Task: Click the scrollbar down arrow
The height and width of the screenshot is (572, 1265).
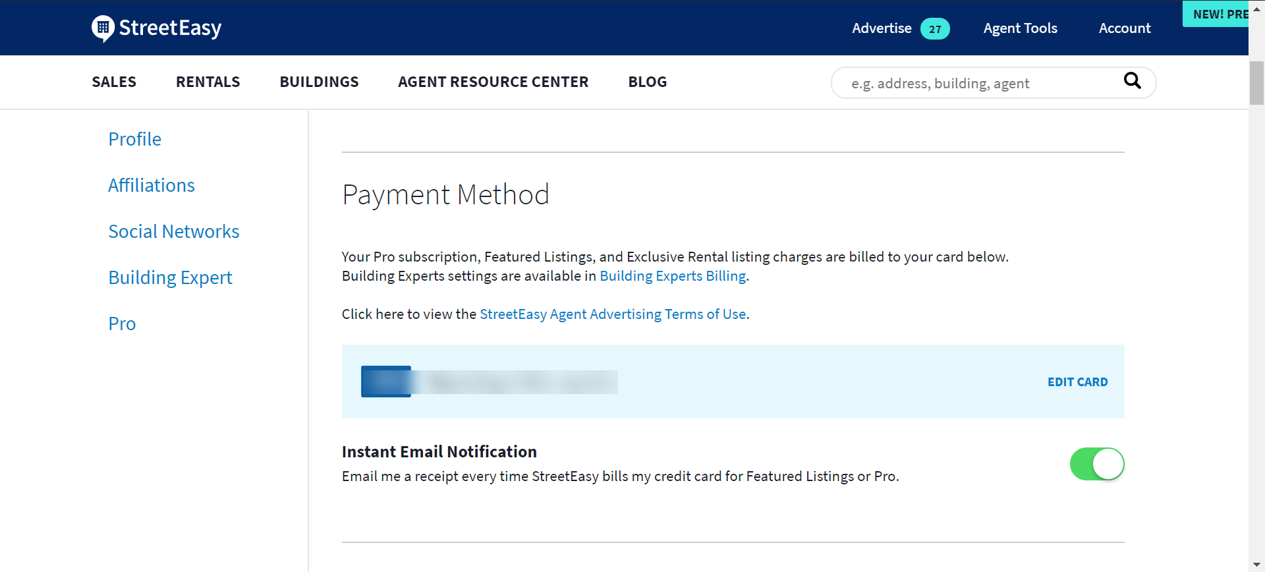Action: click(1256, 565)
